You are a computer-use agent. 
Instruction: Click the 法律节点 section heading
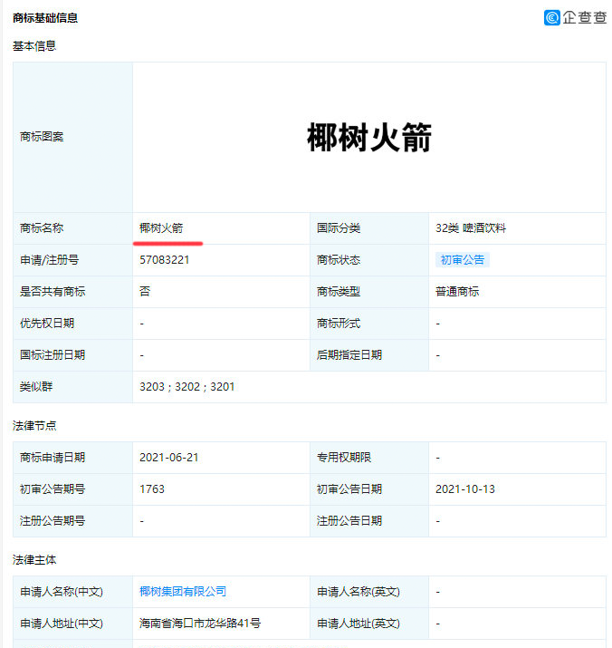[x=34, y=426]
